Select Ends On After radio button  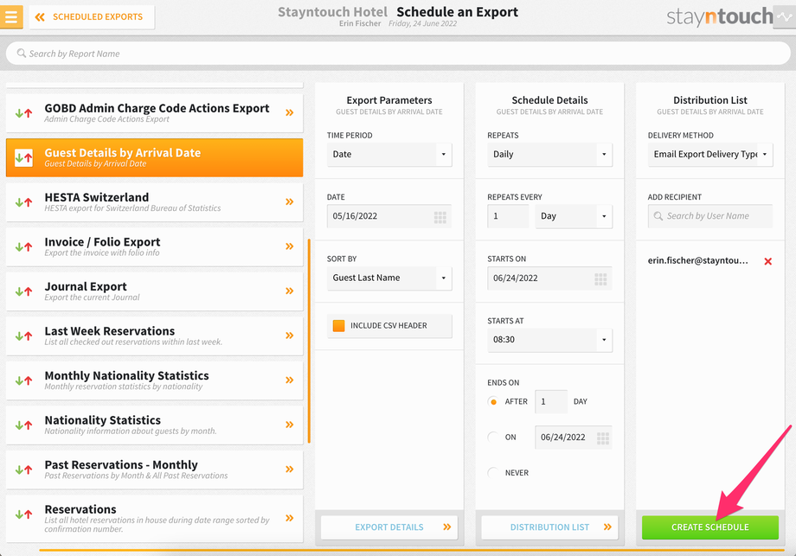coord(493,402)
